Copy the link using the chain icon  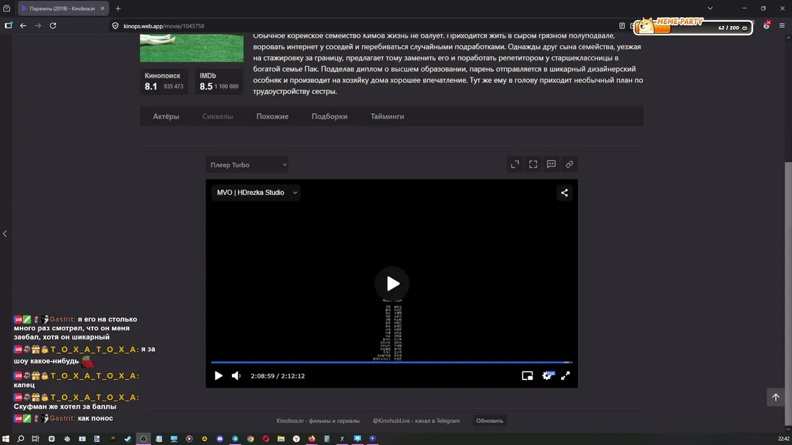point(569,164)
